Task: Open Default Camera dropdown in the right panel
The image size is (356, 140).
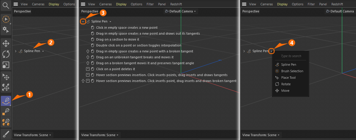Action: click(340, 11)
